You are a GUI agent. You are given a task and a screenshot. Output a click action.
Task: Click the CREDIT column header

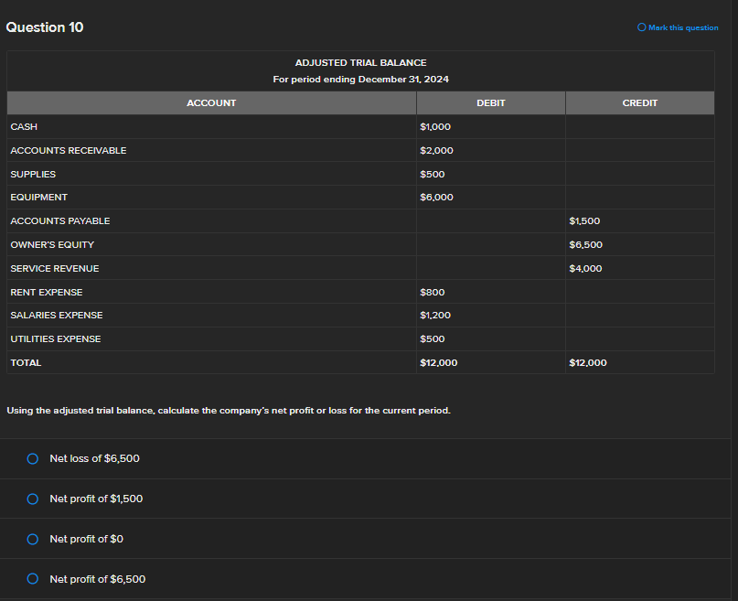pyautogui.click(x=639, y=103)
